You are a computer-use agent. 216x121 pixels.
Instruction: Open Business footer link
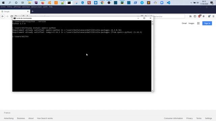coord(21,118)
